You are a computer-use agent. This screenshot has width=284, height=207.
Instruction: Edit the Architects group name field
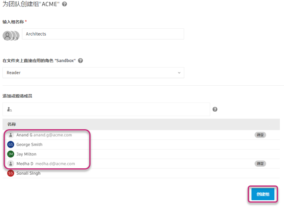tap(103, 34)
